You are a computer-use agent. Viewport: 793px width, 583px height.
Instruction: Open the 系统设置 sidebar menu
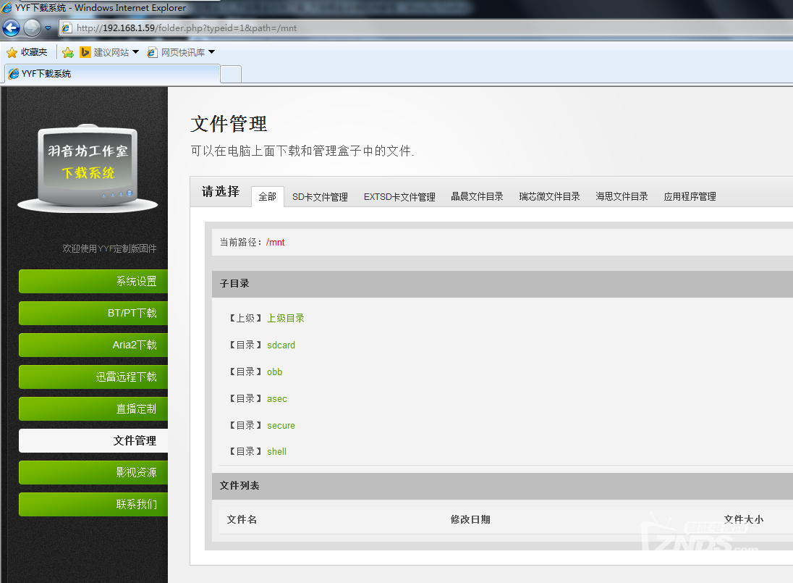click(x=93, y=282)
